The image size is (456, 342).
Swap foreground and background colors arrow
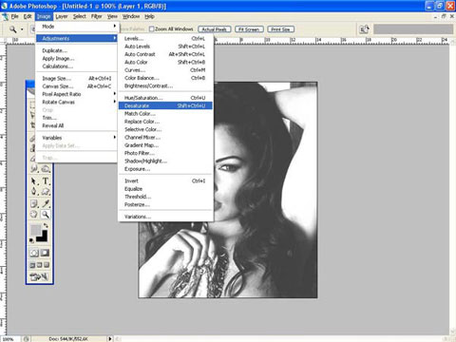point(46,225)
